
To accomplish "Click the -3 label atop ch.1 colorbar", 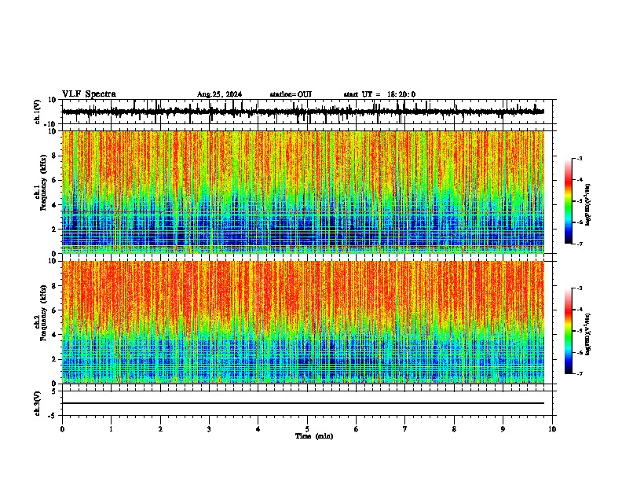I will tap(580, 158).
